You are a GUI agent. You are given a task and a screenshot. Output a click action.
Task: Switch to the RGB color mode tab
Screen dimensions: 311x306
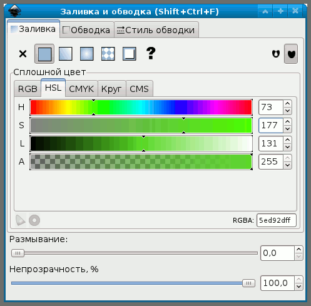(x=28, y=89)
